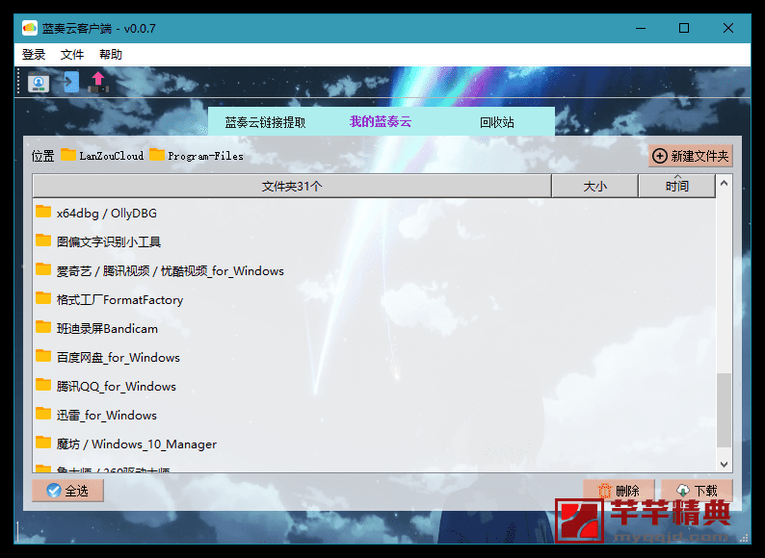This screenshot has height=558, width=765.
Task: Open the 帮助 menu
Action: coord(111,55)
